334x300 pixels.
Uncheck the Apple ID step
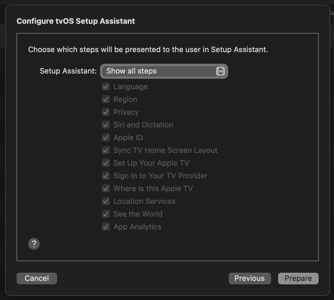pos(106,138)
